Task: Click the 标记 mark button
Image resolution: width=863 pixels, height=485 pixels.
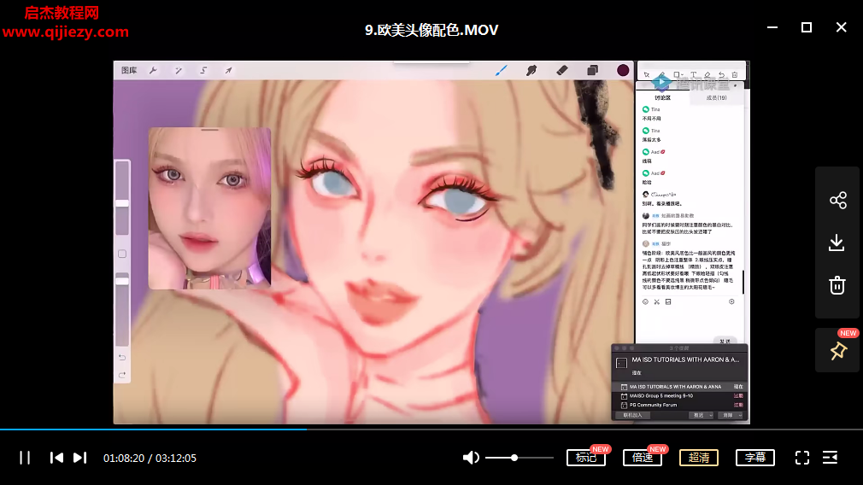Action: [586, 458]
